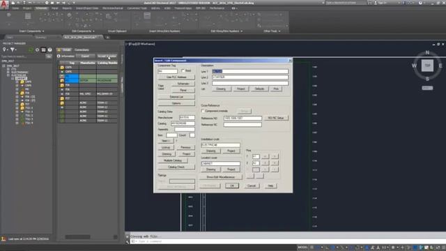This screenshot has height=251, width=446.
Task: Click the yellow icon beside first CBPS row
Action: (x=62, y=68)
